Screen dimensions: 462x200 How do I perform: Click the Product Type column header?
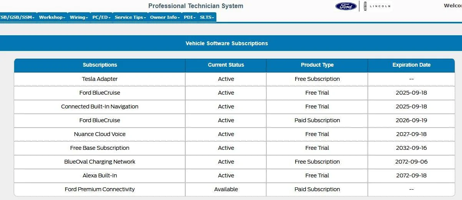point(317,65)
